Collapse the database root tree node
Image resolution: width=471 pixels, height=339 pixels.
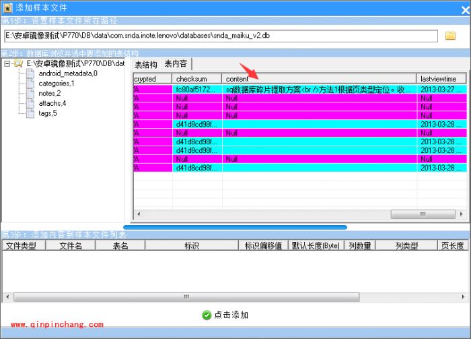pos(7,63)
